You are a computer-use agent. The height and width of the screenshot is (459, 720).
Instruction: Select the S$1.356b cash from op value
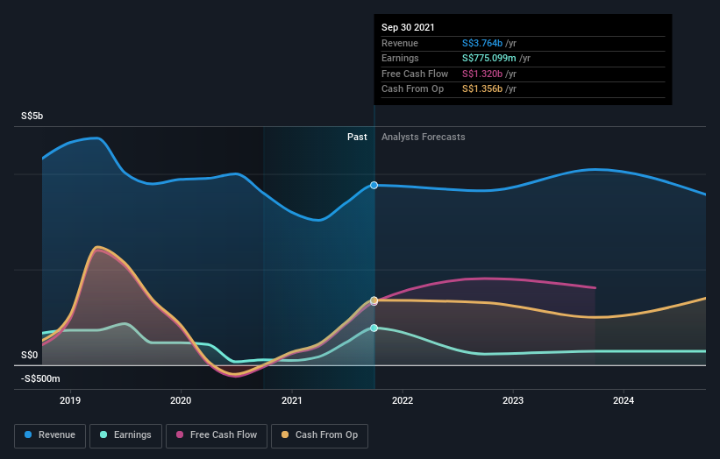coord(482,89)
